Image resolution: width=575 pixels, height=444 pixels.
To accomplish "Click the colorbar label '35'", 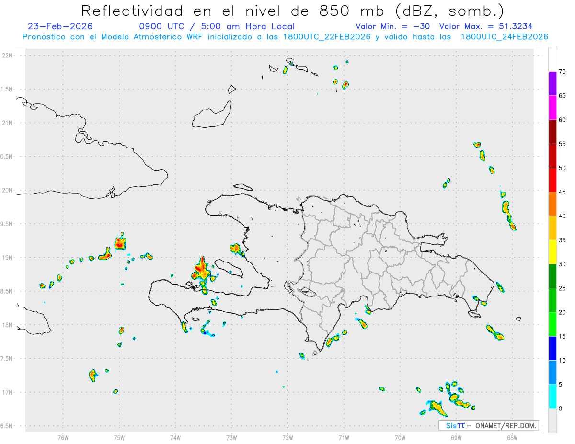I will click(x=563, y=240).
